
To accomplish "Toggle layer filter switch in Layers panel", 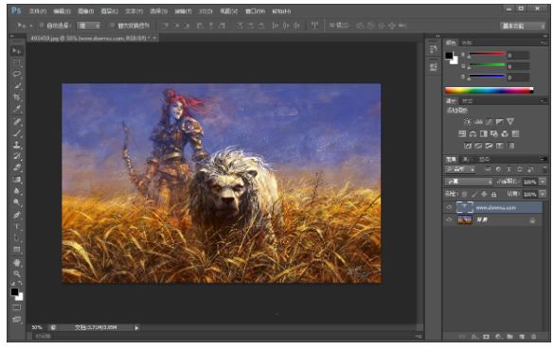I will (544, 169).
